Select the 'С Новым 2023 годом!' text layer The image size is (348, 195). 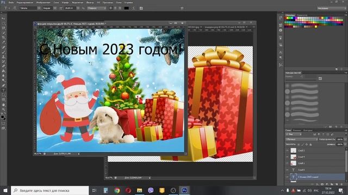315,177
